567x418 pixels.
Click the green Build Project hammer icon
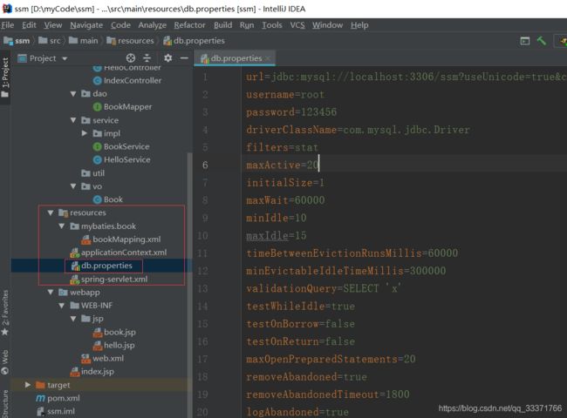[x=542, y=41]
